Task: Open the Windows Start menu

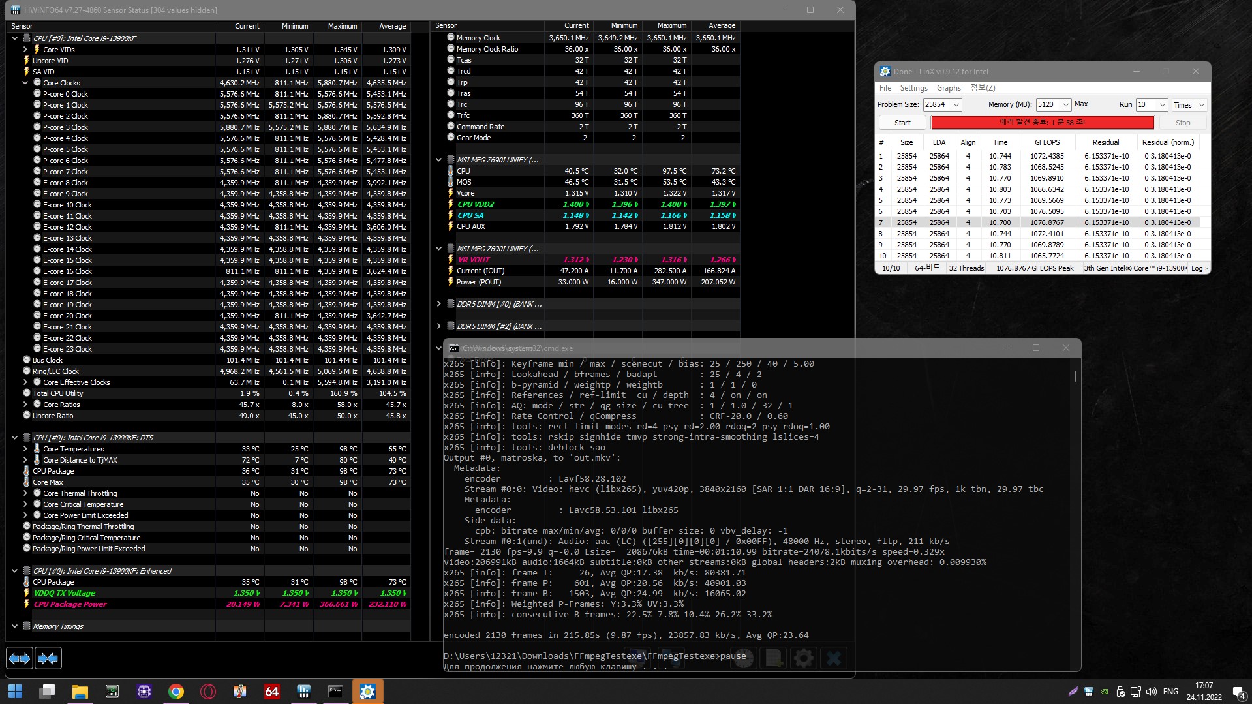Action: tap(15, 692)
